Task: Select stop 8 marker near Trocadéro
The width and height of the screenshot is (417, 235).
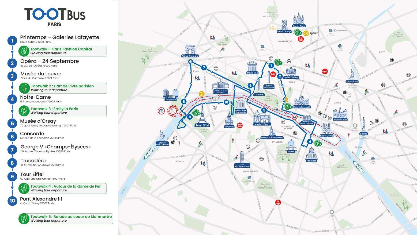Action: point(183,102)
